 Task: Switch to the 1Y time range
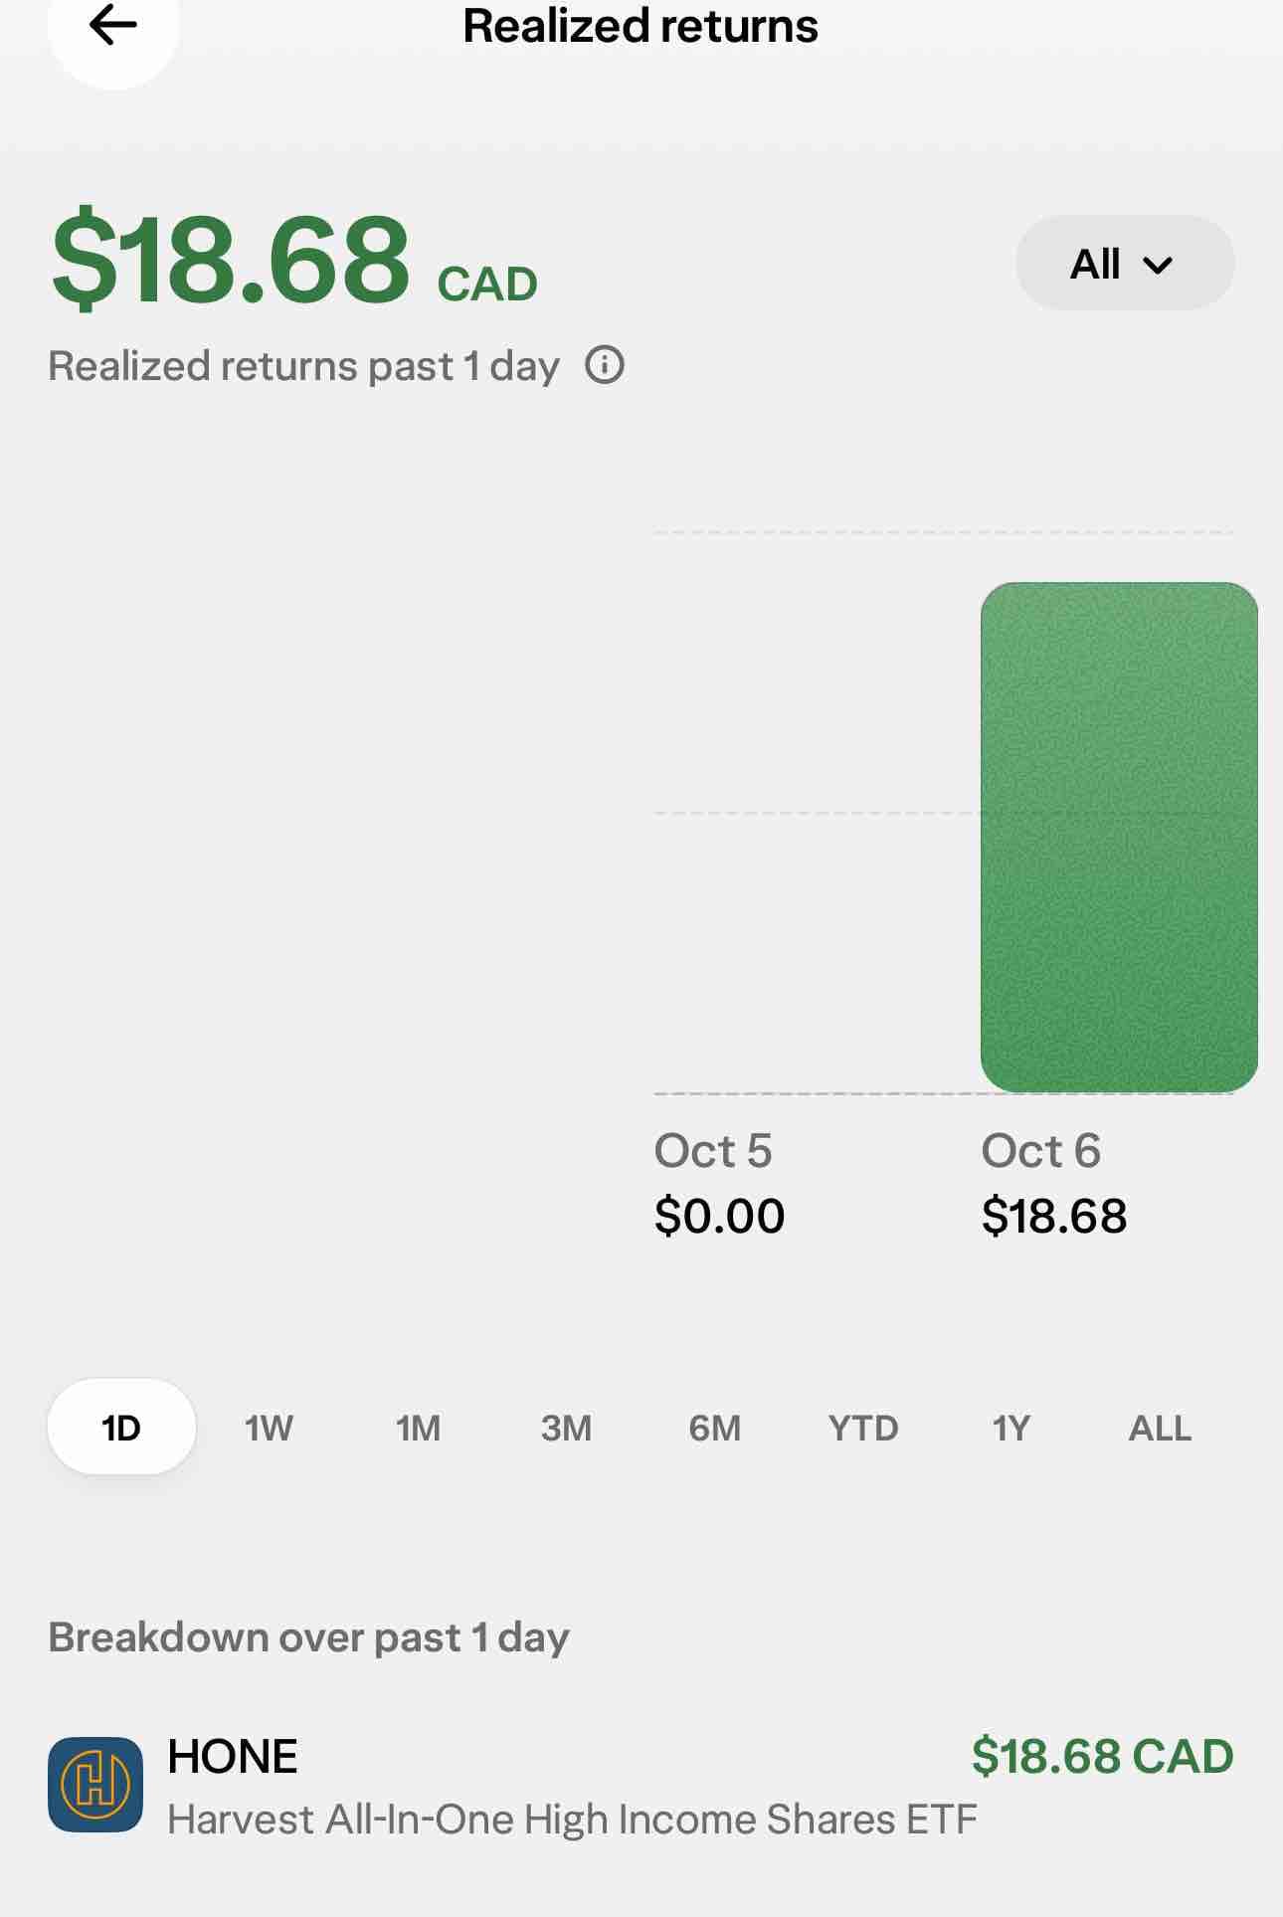(x=1010, y=1429)
